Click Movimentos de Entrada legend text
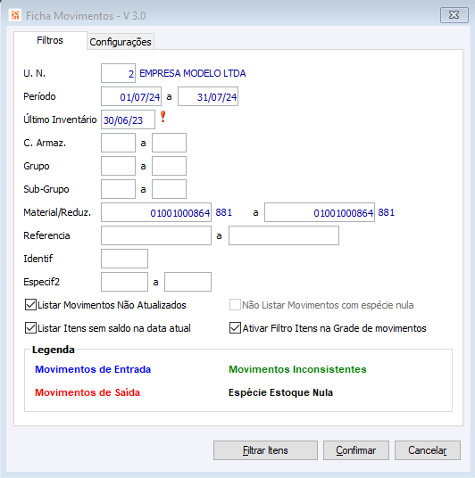The image size is (475, 478). pos(93,369)
